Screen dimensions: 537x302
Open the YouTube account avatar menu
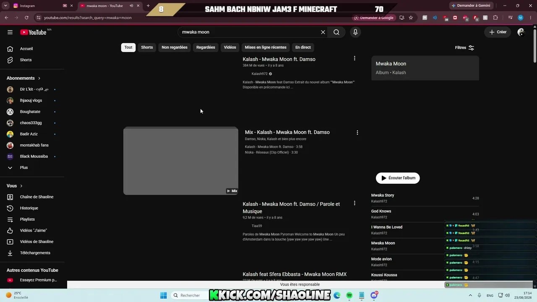coord(521,32)
